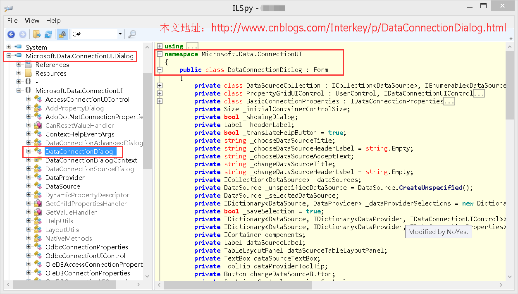Screen dimensions: 518x294
Task: Reload assemblies with the Refresh icon
Action: (x=48, y=34)
